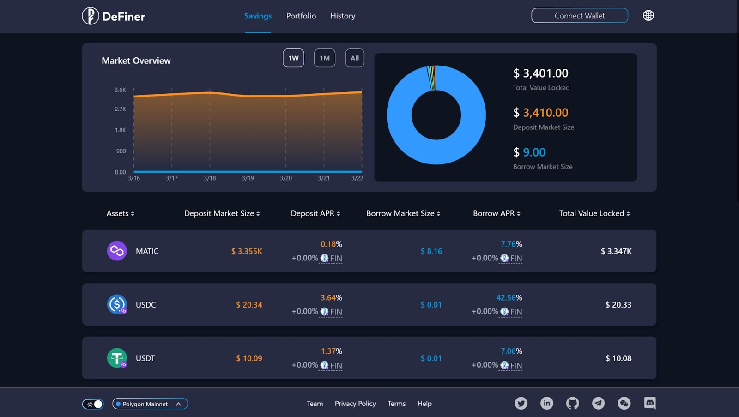The height and width of the screenshot is (417, 739).
Task: Click the DeFiner logo
Action: [x=114, y=16]
